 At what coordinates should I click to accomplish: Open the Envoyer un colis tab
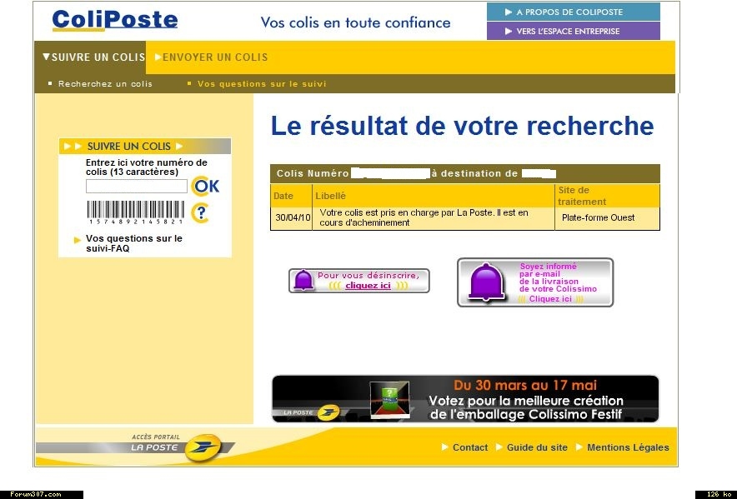click(x=214, y=57)
